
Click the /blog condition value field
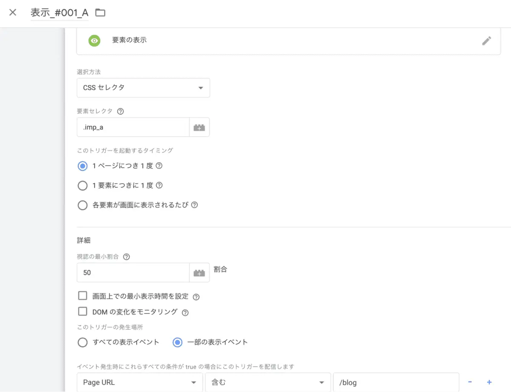tap(396, 383)
